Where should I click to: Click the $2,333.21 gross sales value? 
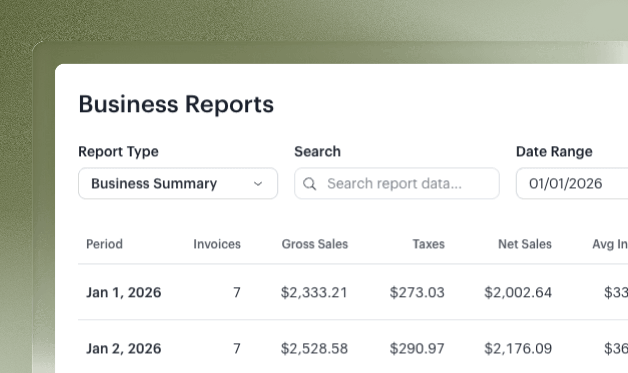(x=314, y=292)
